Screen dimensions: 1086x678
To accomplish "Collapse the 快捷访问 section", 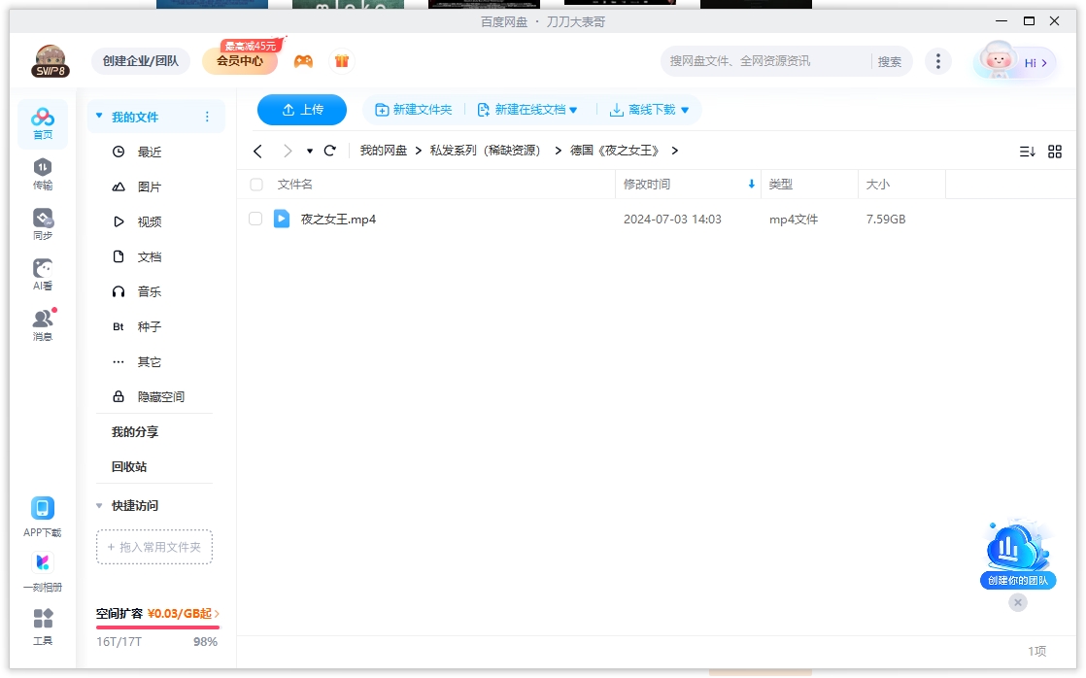I will point(98,505).
